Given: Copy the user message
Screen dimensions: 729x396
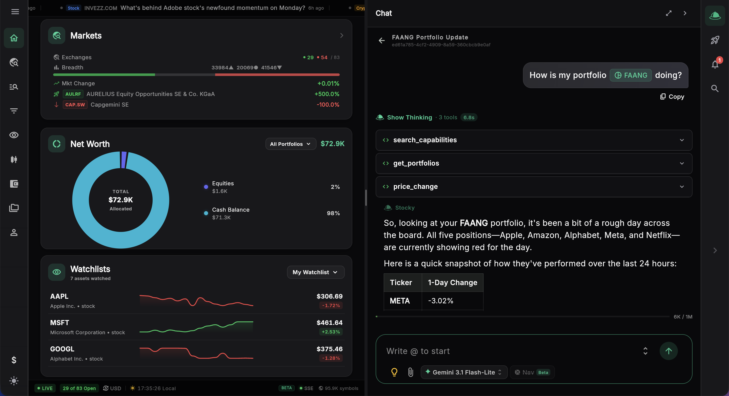Looking at the screenshot, I should coord(672,96).
